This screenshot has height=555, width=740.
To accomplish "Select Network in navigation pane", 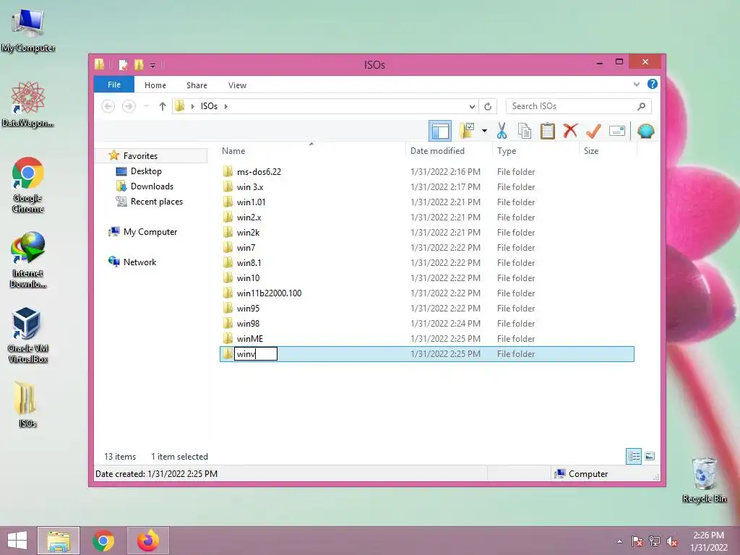I will coord(139,262).
